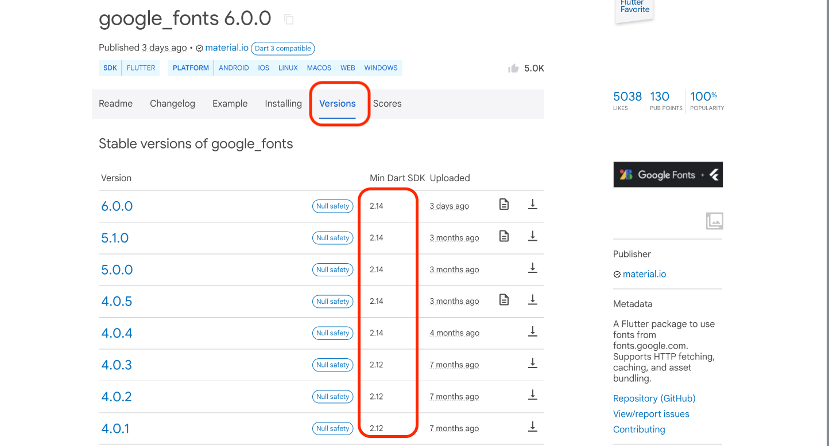The image size is (829, 446).
Task: Click the LINUX platform tag
Action: 288,68
